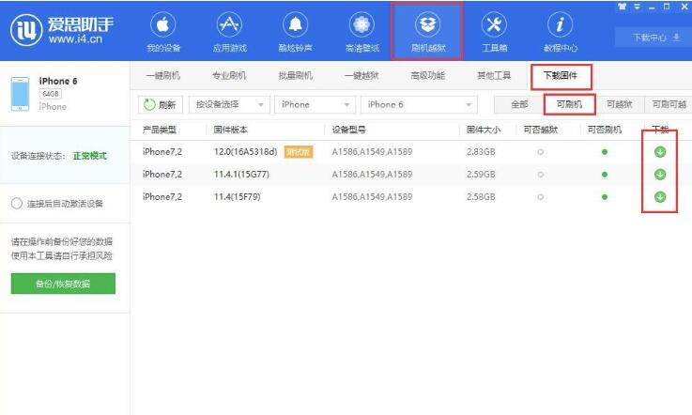Click green flashable dot in 11.4(15F79) row
Screen dimensions: 692x415
605,197
